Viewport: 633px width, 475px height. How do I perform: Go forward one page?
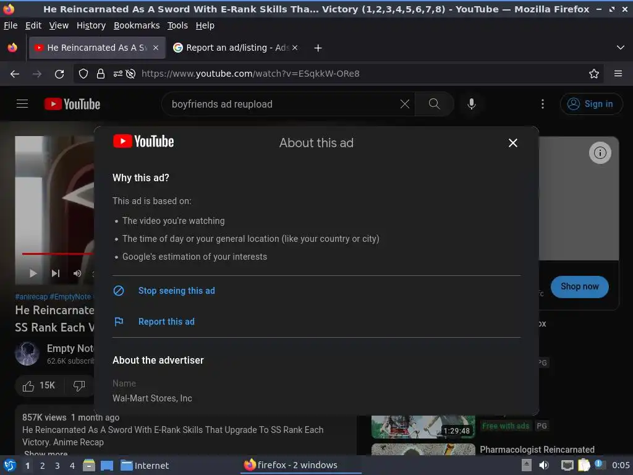coord(37,74)
